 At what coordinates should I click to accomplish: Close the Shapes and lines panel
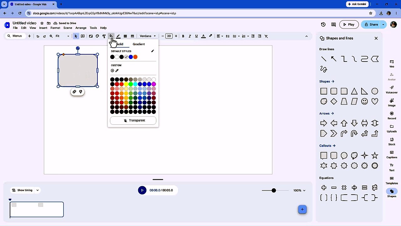pos(376,38)
